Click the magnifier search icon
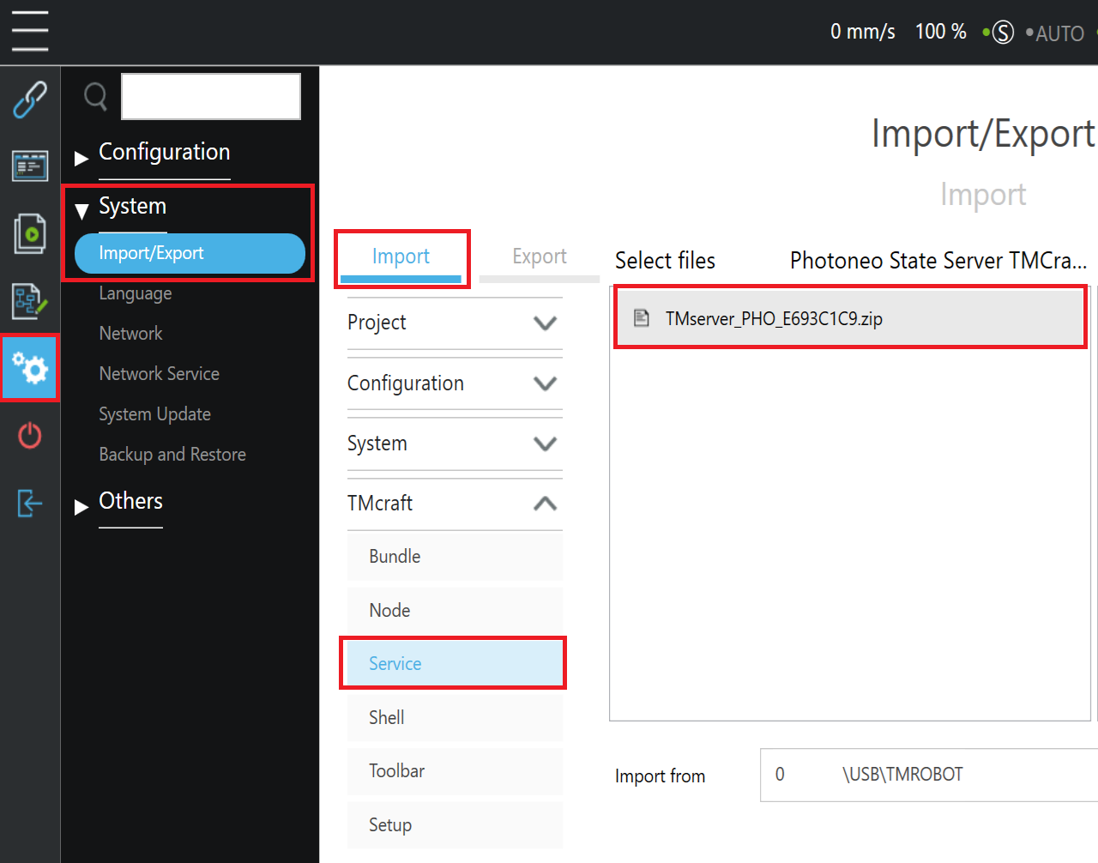 point(95,96)
